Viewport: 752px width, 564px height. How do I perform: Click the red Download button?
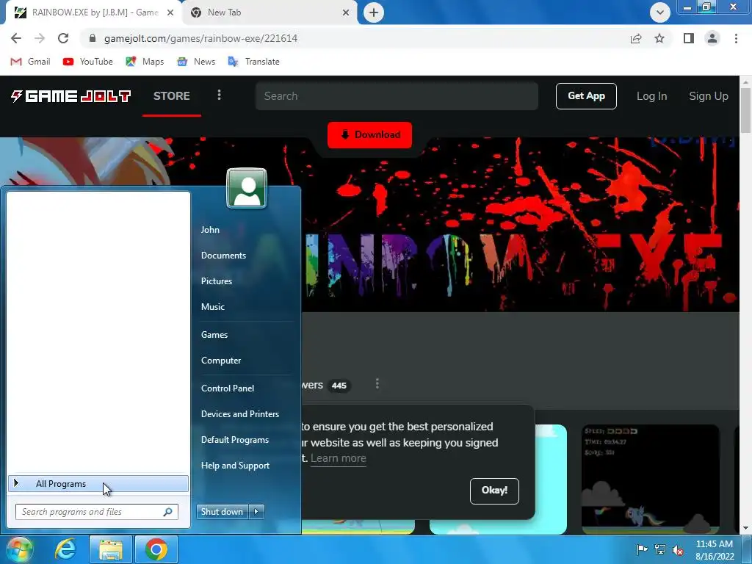point(370,135)
